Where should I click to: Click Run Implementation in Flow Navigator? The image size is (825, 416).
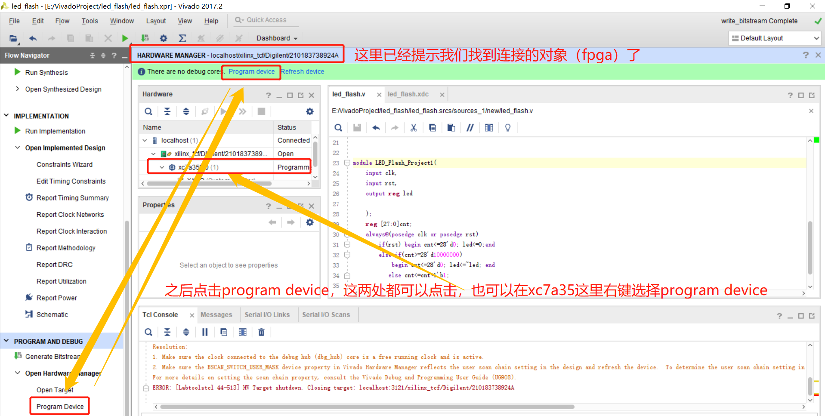pos(55,131)
